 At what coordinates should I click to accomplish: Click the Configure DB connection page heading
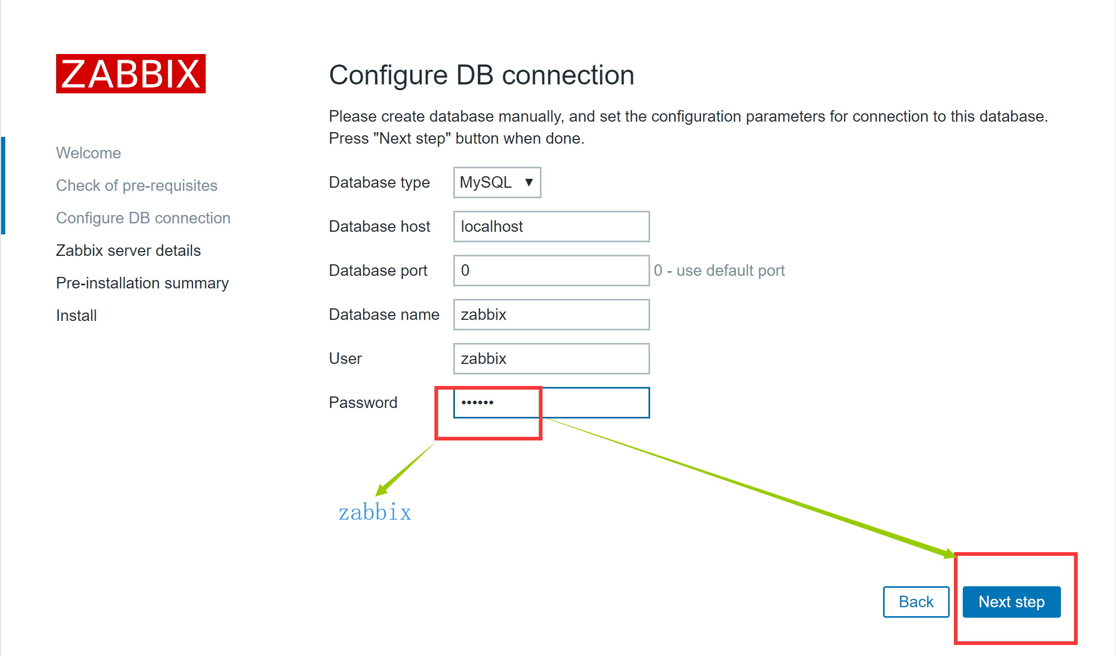[x=481, y=75]
